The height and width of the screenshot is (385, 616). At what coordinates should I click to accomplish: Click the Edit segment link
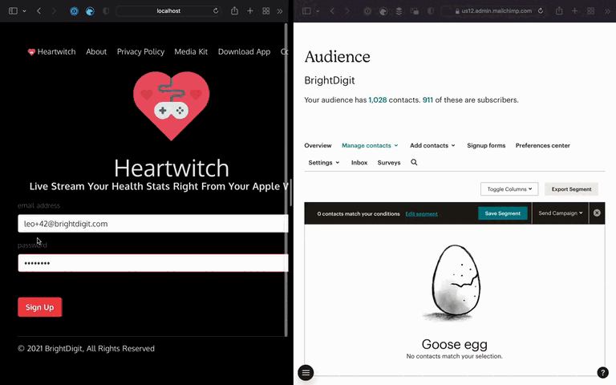coord(421,213)
